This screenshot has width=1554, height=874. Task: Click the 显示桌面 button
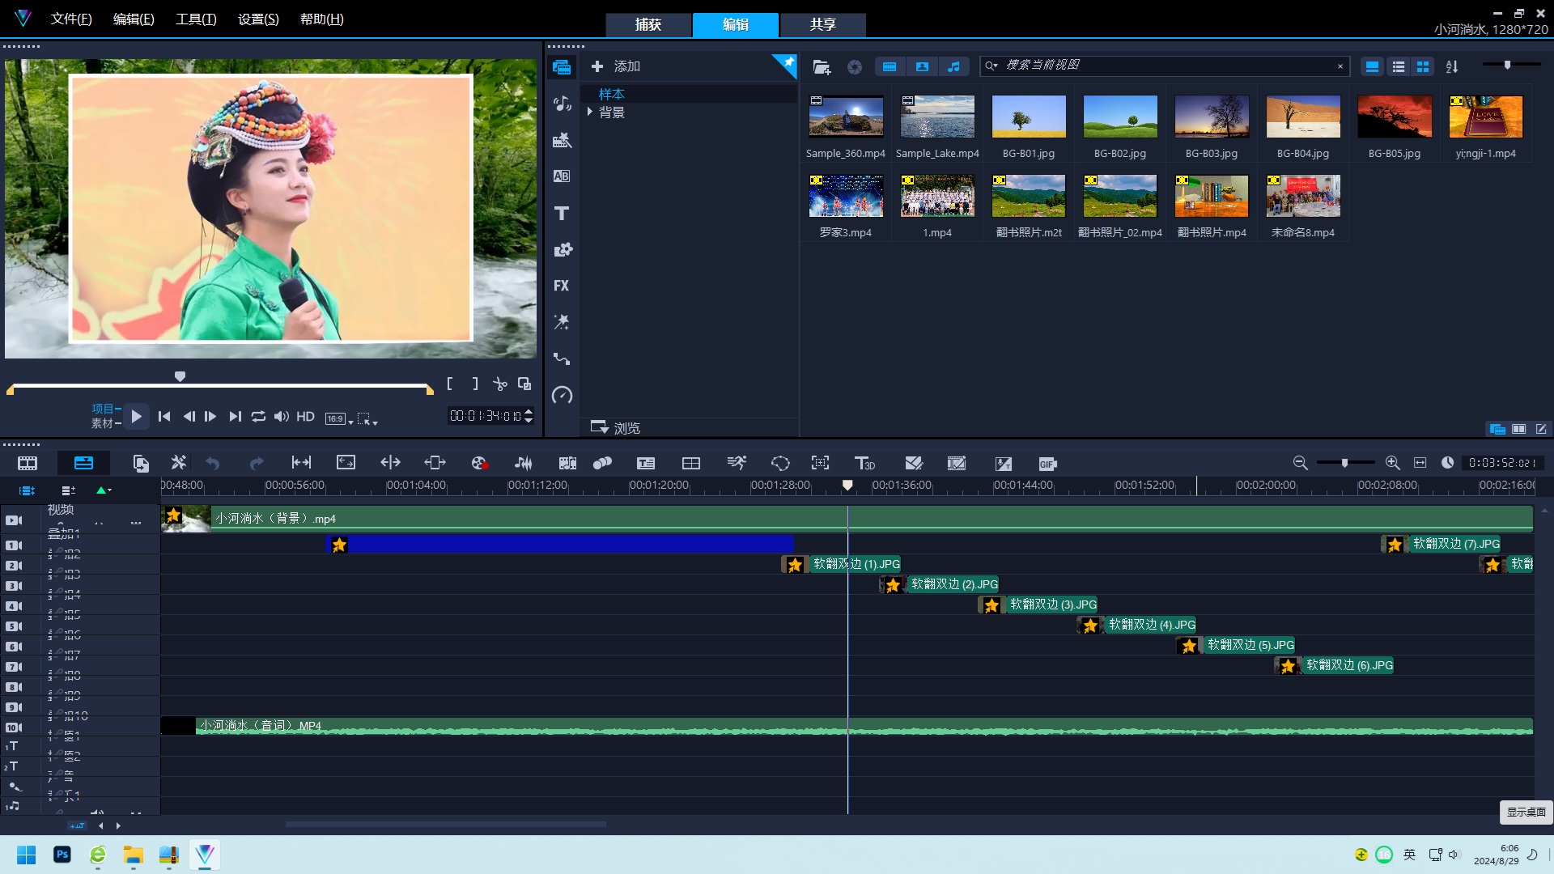(1526, 812)
